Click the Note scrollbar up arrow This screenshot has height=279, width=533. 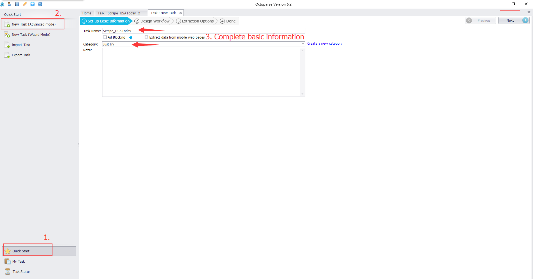tap(303, 51)
